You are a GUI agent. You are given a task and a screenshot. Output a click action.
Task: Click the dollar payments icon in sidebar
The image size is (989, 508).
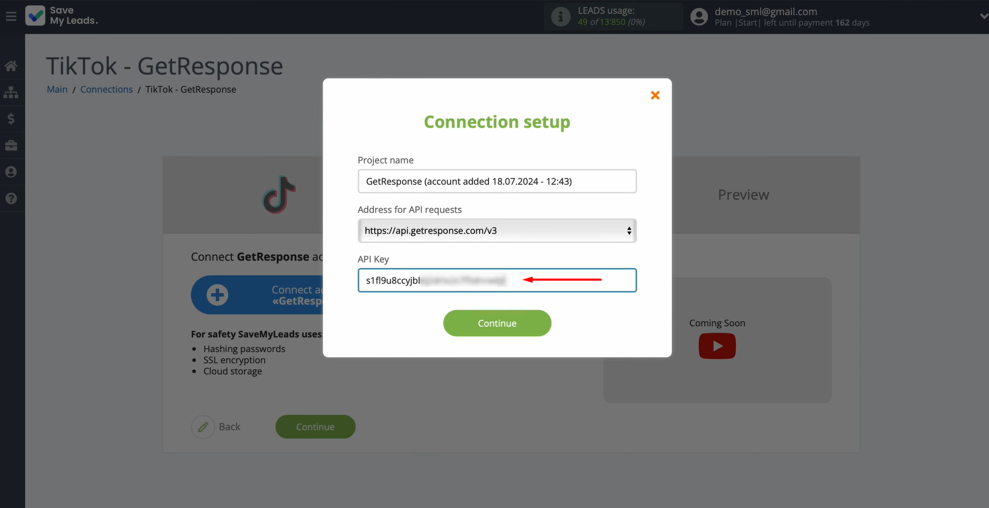tap(12, 119)
